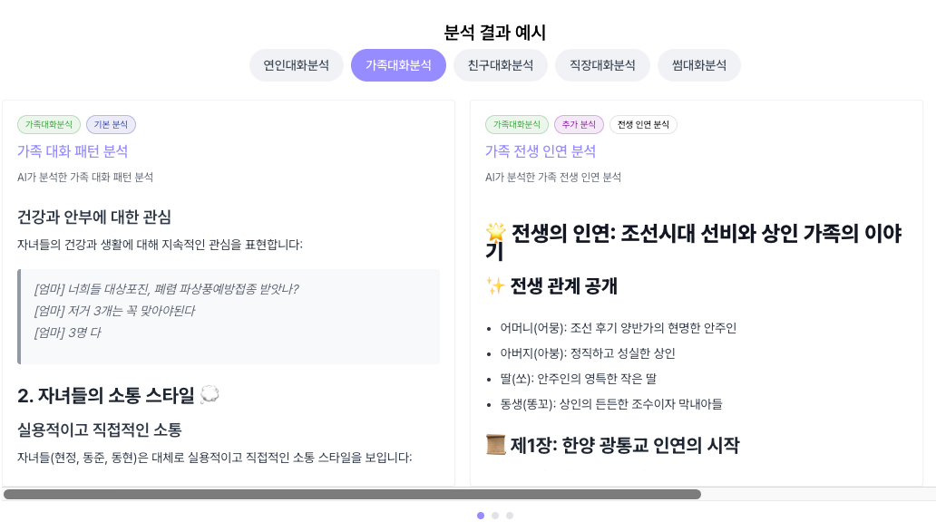Click the horizontal scrollbar thumb
Screen dimensions: 936x531
click(352, 494)
